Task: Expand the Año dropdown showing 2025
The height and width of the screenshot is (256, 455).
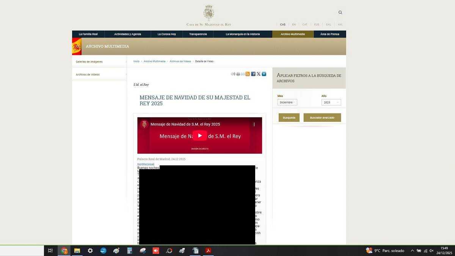Action: pos(331,102)
